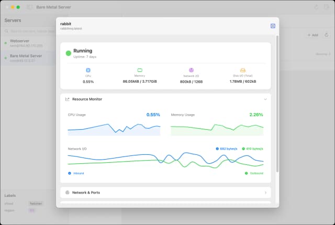Click the green status dot next to Webserver
The image size is (335, 225).
click(x=6, y=43)
